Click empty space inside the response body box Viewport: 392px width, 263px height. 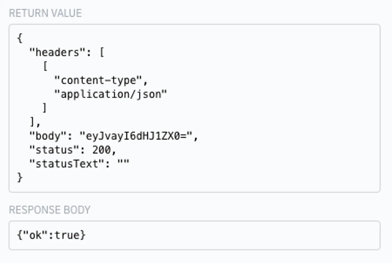tap(235, 235)
